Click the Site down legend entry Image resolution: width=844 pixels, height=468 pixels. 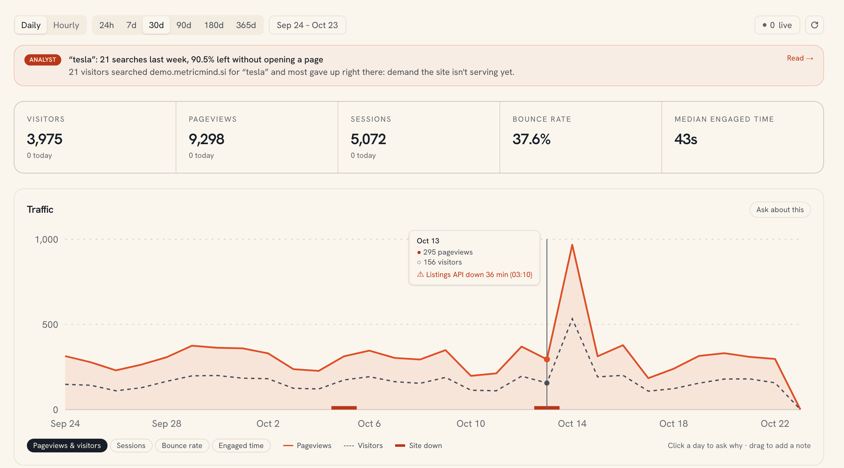click(x=418, y=446)
